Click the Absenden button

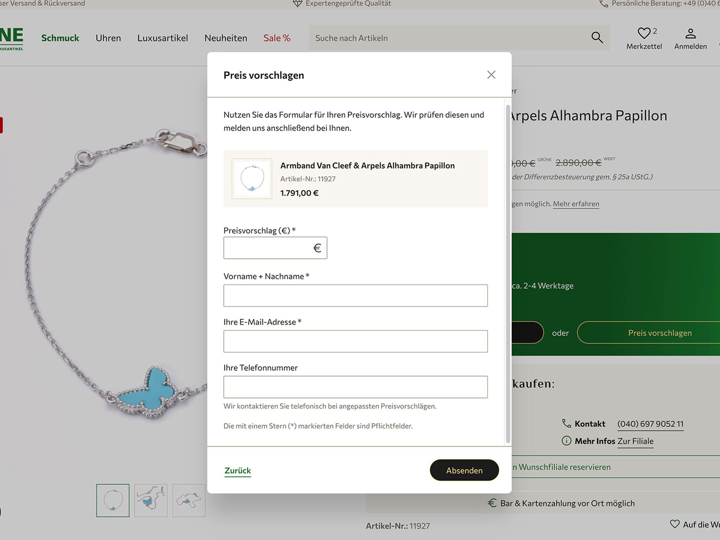464,470
